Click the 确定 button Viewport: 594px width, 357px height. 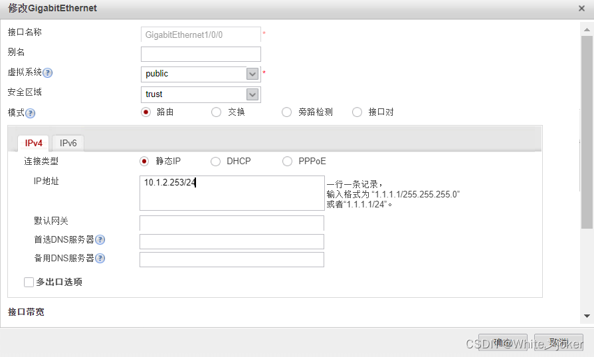(503, 342)
